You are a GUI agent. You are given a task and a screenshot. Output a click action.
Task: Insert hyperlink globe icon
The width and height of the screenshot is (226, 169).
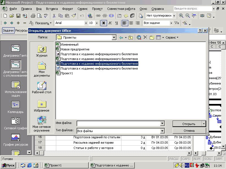coord(90,16)
